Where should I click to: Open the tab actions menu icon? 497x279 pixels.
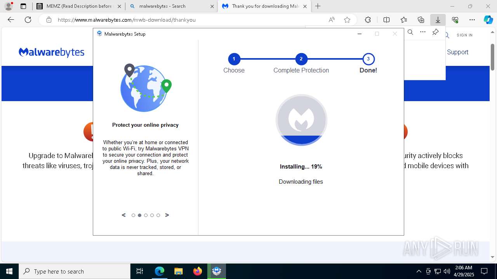(x=23, y=6)
